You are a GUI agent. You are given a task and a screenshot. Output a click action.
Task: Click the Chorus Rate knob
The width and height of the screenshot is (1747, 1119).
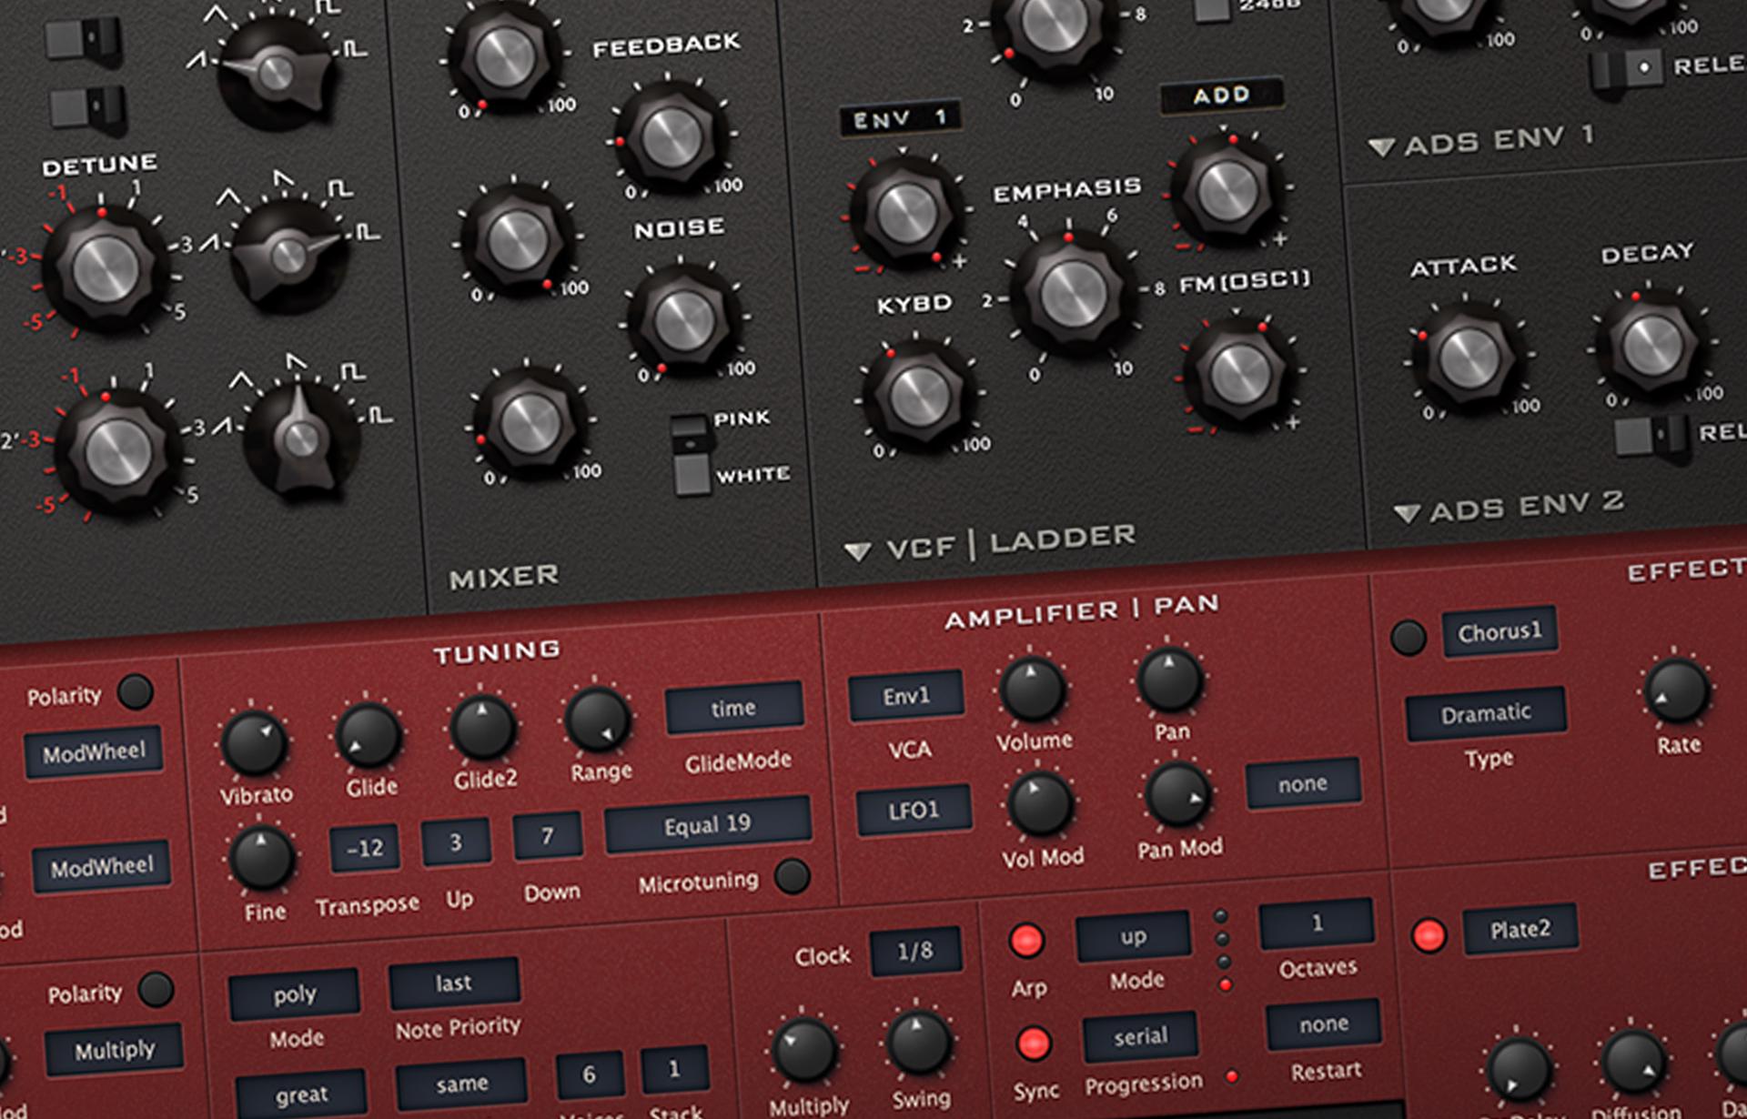(x=1677, y=691)
